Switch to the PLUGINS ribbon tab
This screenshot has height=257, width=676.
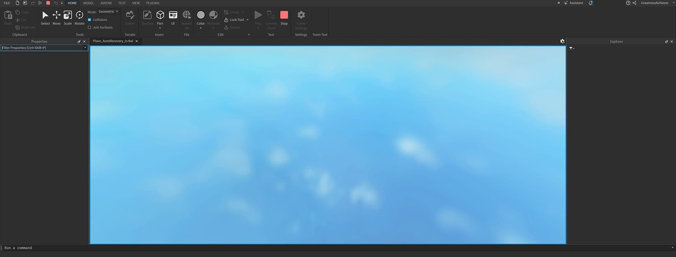153,3
